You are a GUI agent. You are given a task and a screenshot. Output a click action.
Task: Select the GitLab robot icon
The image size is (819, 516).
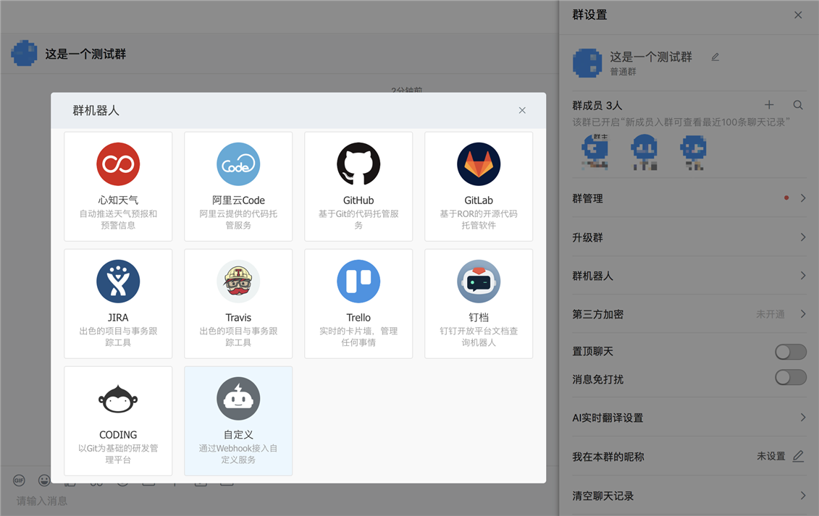pyautogui.click(x=479, y=164)
